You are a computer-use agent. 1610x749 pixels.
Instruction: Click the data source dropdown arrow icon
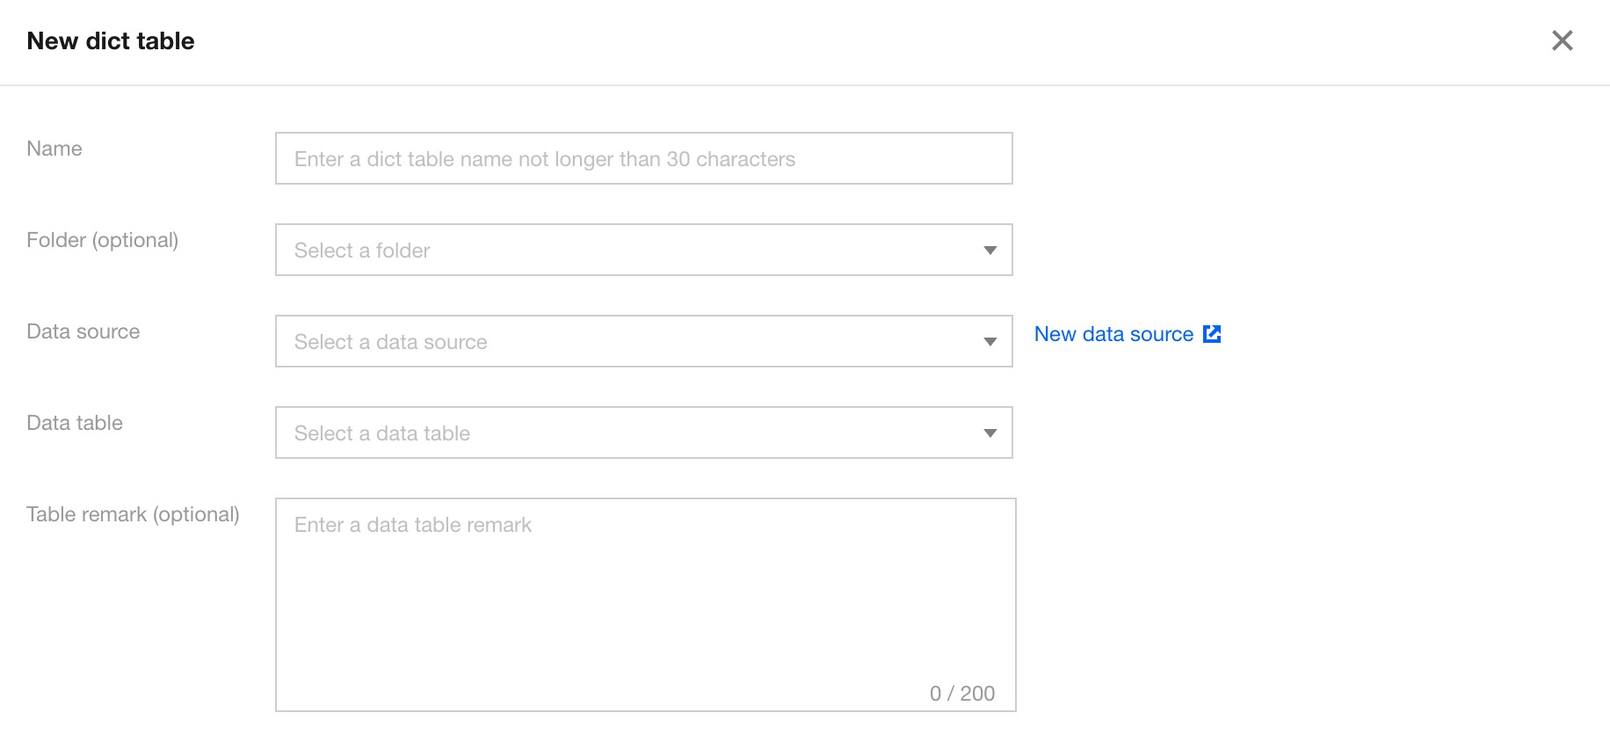coord(990,342)
